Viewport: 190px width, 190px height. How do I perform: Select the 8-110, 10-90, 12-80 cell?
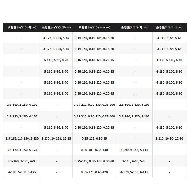click(169, 139)
